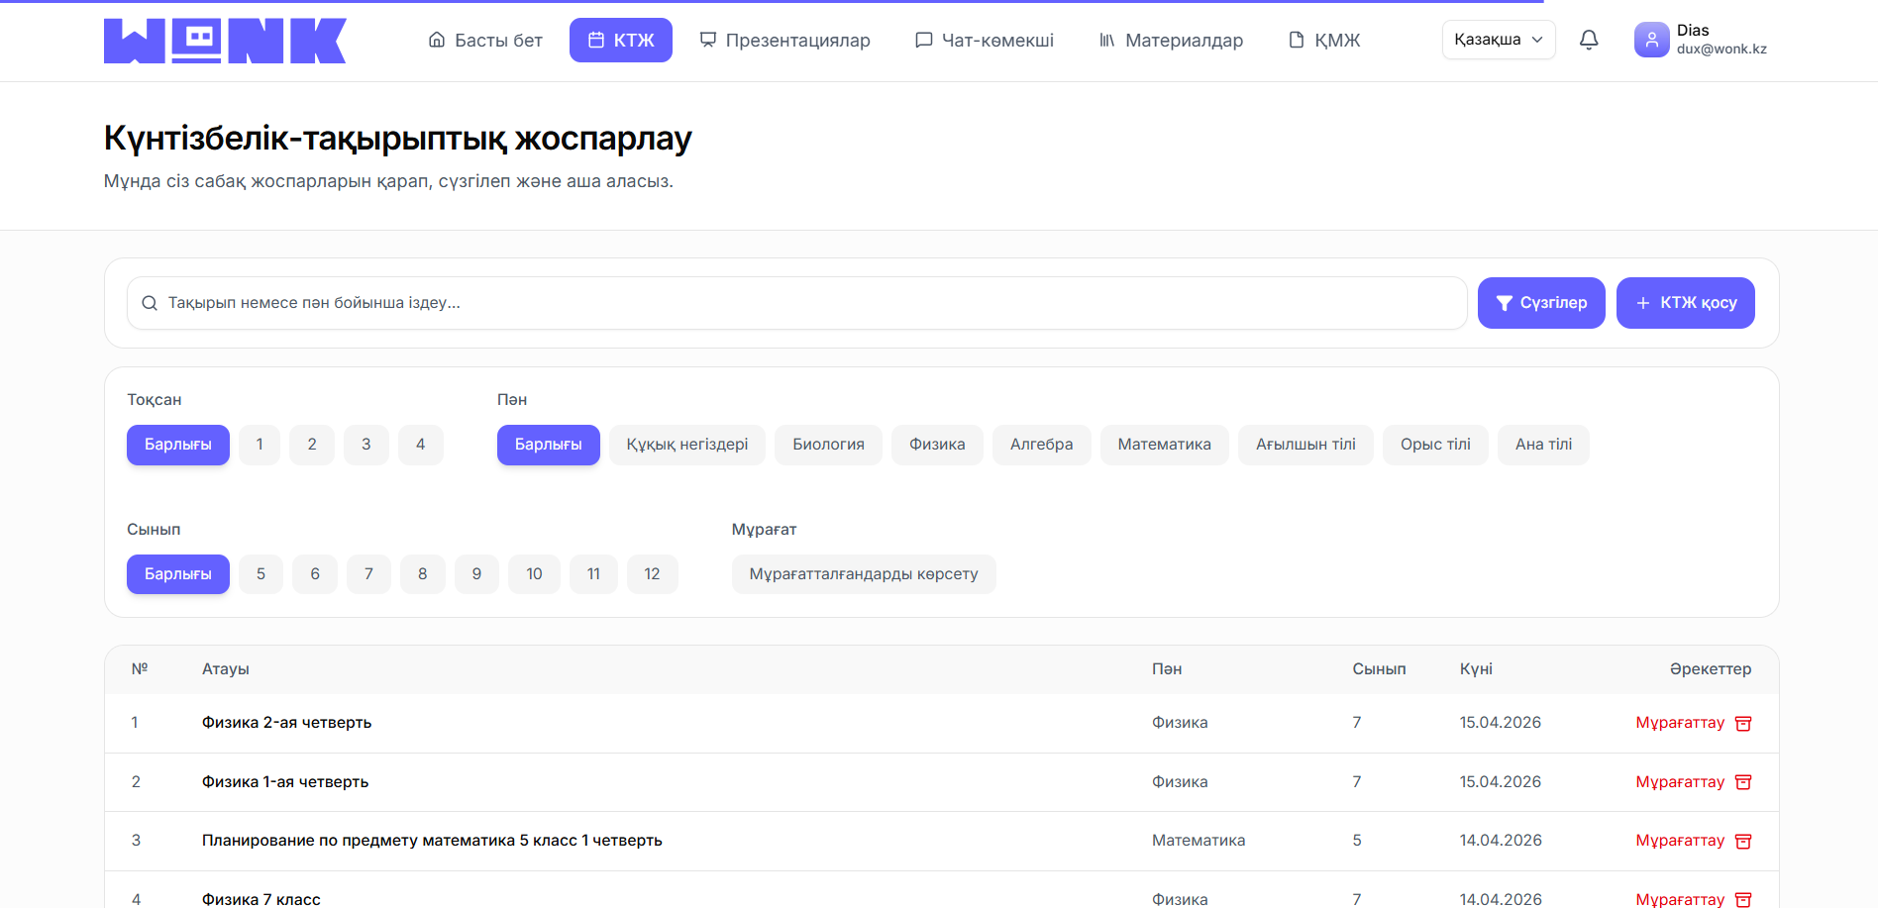Click the Dias user avatar icon

tap(1651, 40)
